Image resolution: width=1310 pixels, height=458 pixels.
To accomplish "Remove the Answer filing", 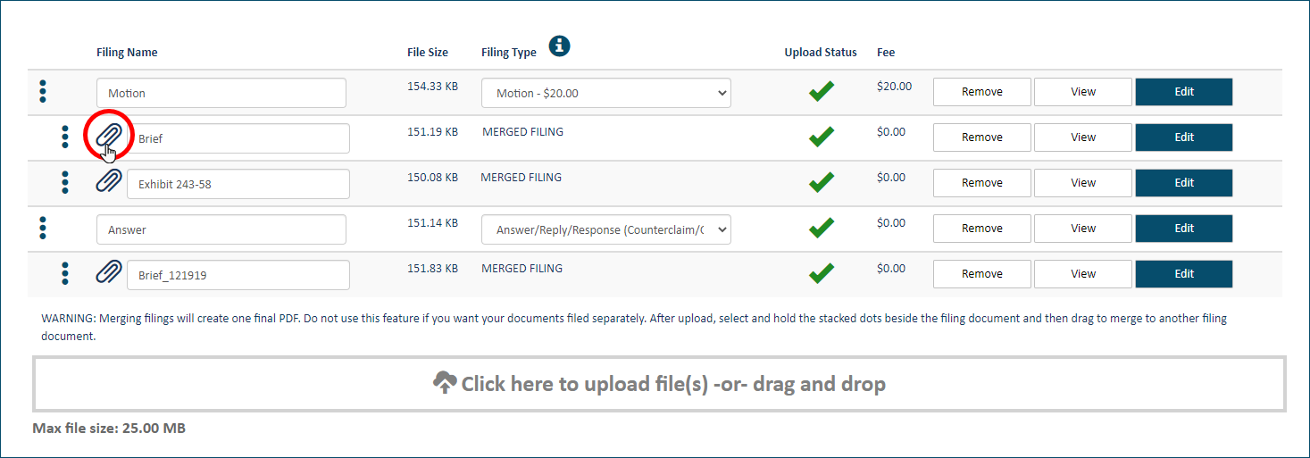I will click(982, 229).
